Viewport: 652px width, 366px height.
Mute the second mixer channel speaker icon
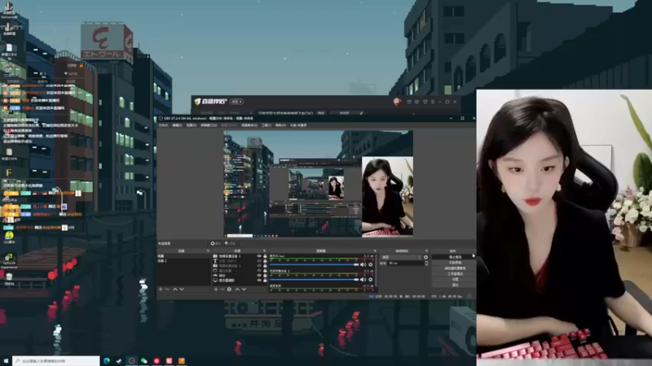coord(363,279)
